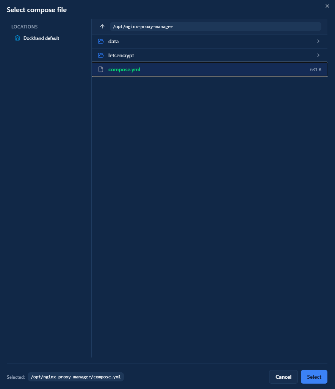Select the Dockhand default location
Viewport: 335px width, 389px height.
41,38
